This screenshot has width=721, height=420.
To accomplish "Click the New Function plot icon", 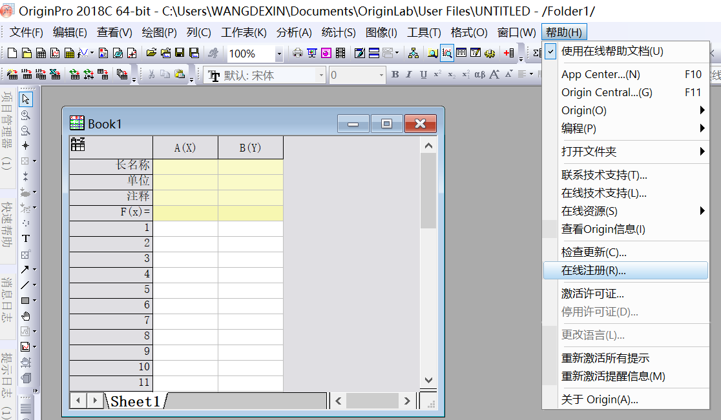I will pos(83,54).
